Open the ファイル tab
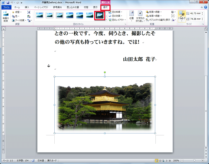The image size is (209, 164). pos(6,7)
